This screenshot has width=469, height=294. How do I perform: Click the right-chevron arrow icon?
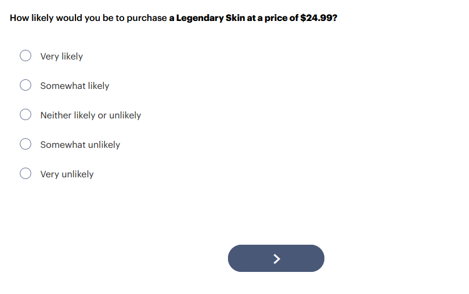click(x=276, y=259)
